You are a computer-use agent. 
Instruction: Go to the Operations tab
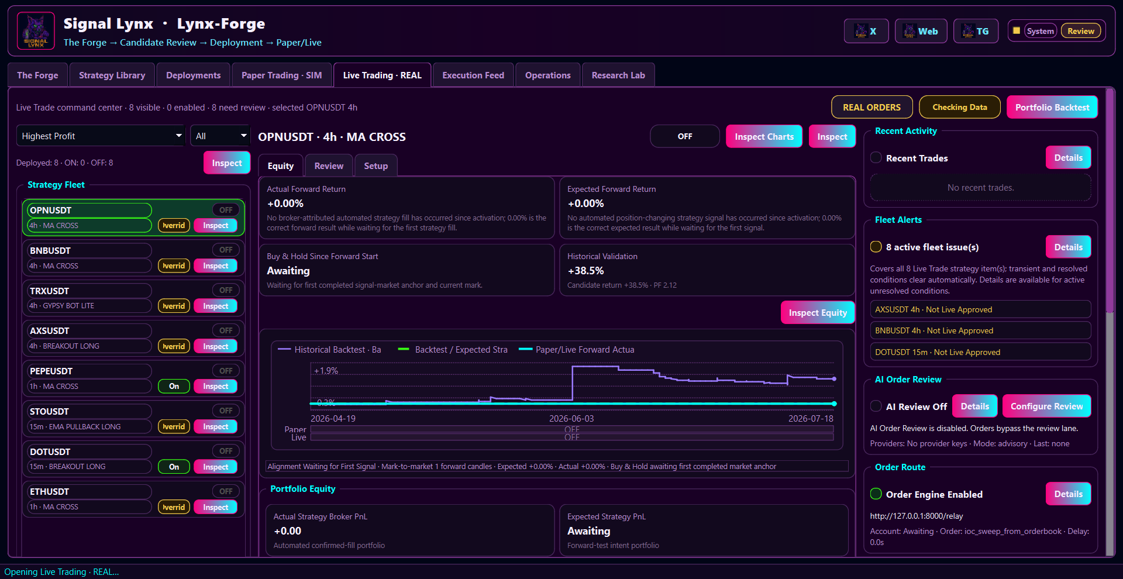pos(547,75)
